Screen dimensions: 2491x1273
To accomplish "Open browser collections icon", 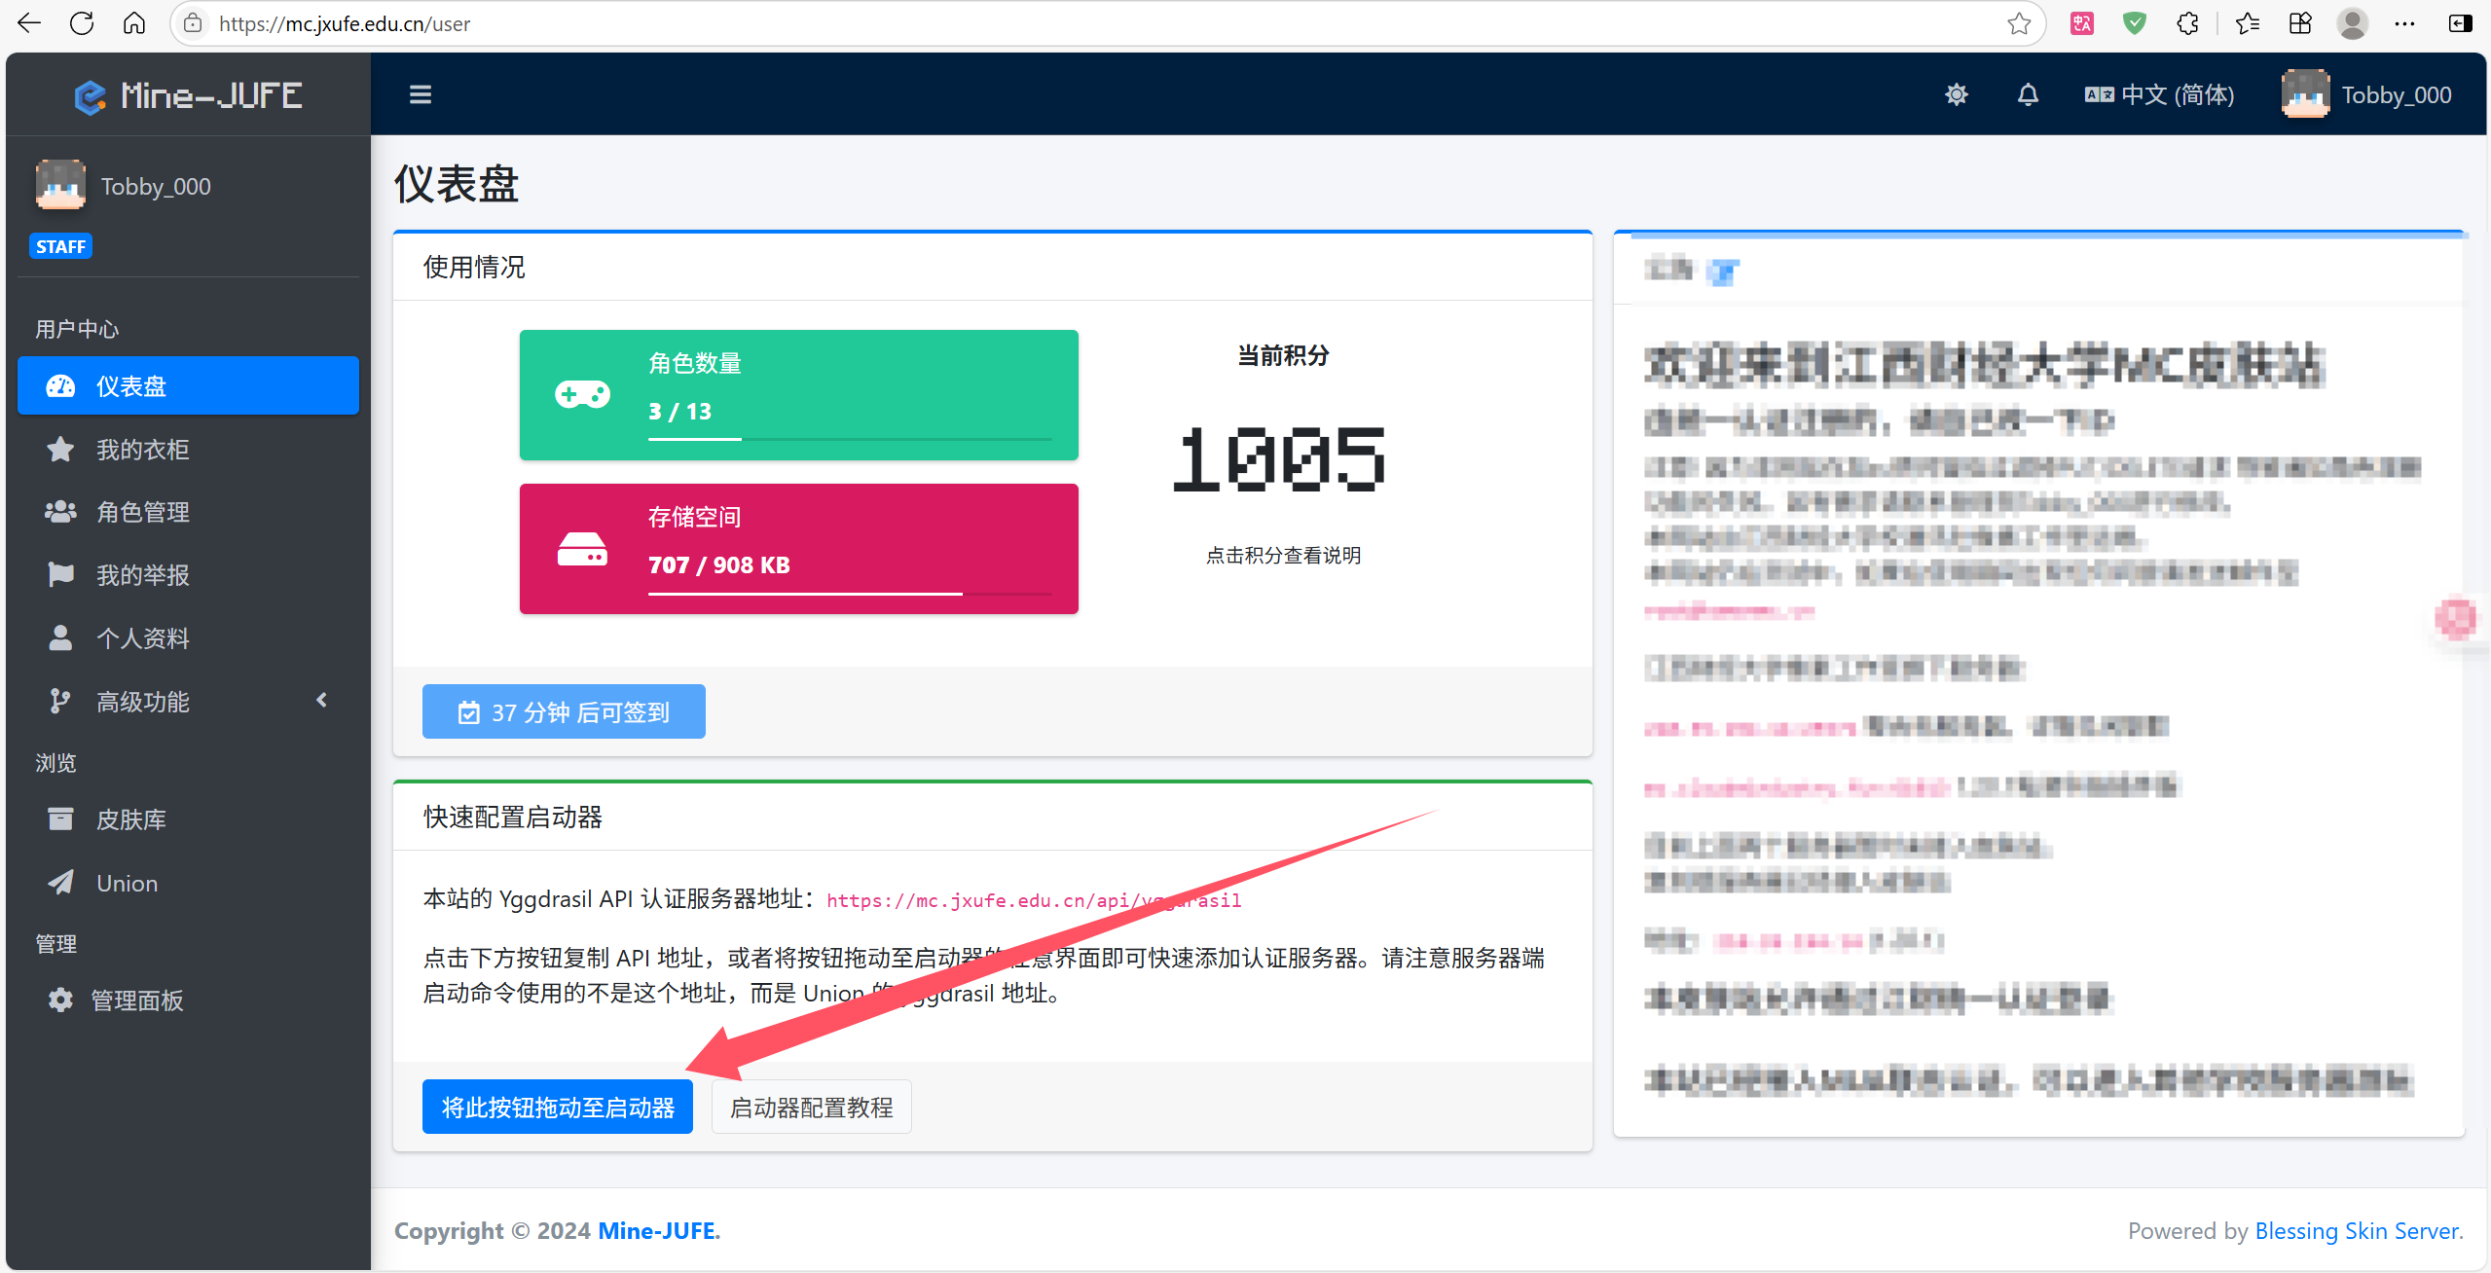I will 2299,23.
